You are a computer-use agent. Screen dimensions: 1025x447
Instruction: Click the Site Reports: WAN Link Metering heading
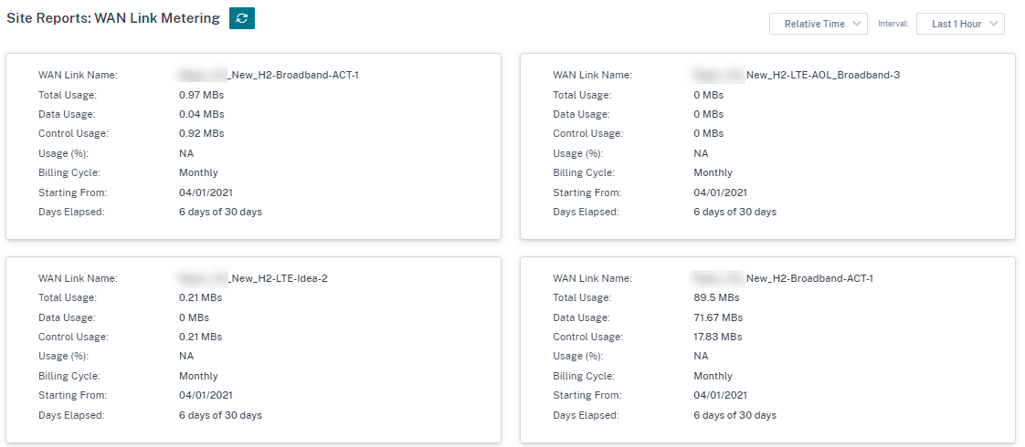(x=113, y=18)
